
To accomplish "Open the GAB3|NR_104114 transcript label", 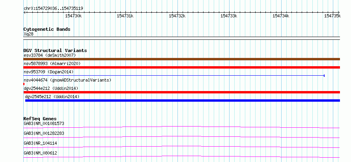I will [40, 143].
